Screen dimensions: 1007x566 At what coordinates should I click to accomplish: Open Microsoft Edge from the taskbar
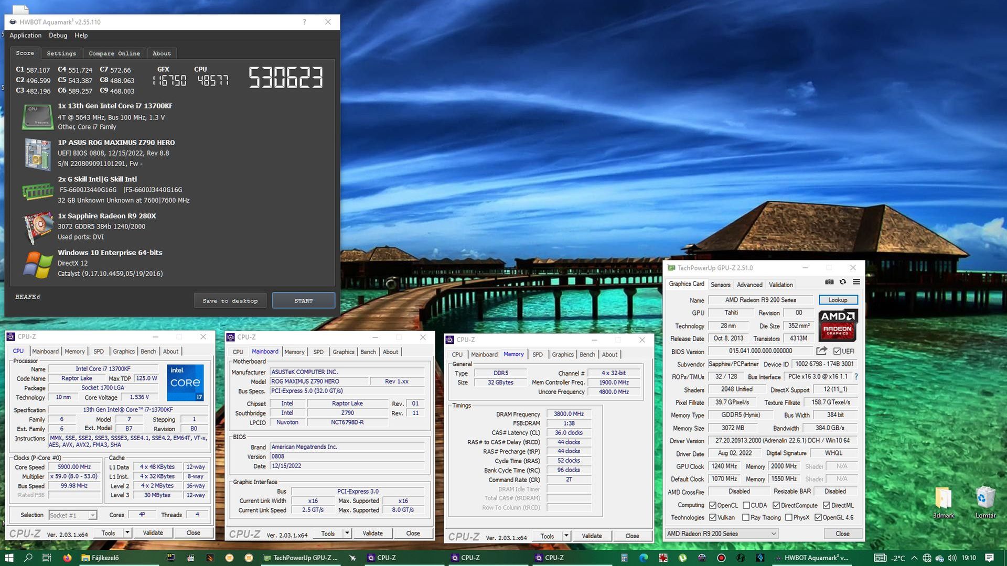(x=644, y=558)
